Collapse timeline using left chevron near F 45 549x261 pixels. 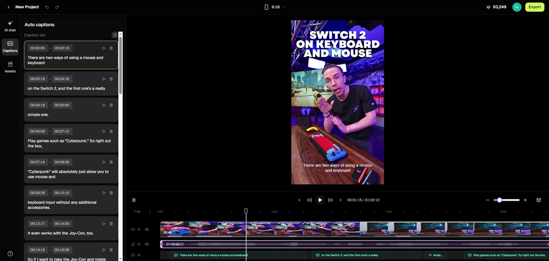[x=150, y=211]
